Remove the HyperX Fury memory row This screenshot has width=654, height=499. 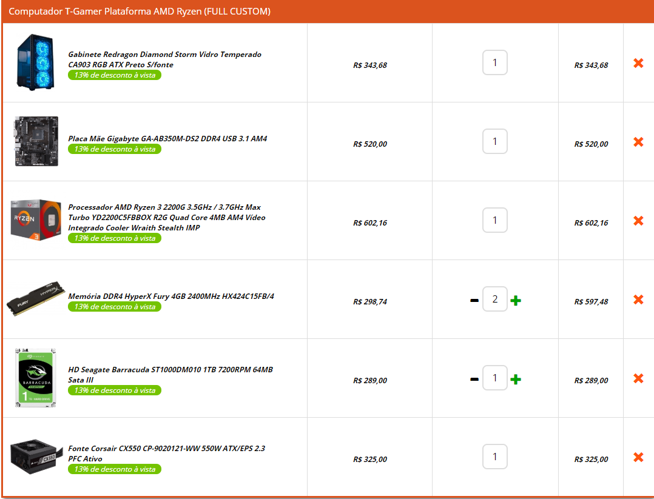(x=638, y=300)
